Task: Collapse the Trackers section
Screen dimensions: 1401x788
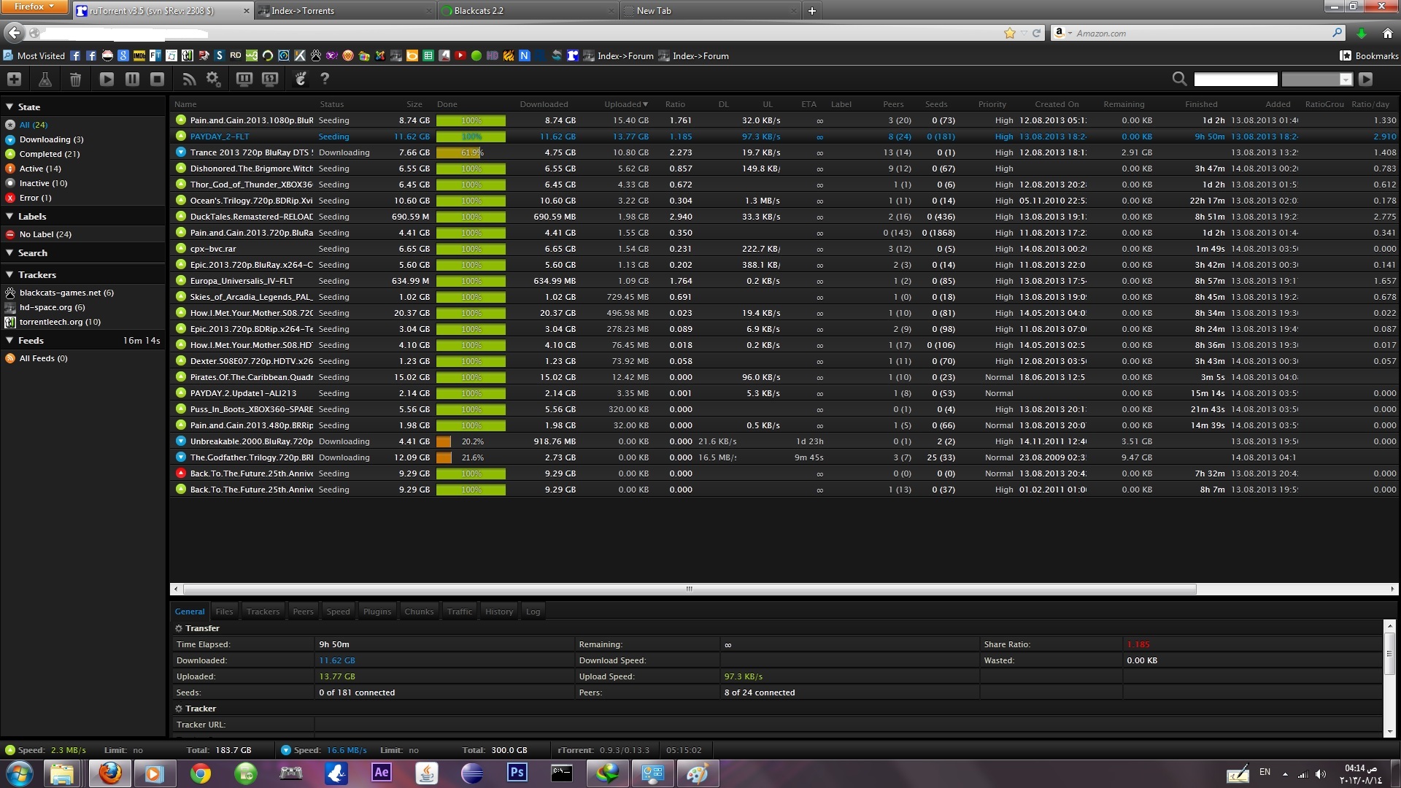Action: coord(9,274)
